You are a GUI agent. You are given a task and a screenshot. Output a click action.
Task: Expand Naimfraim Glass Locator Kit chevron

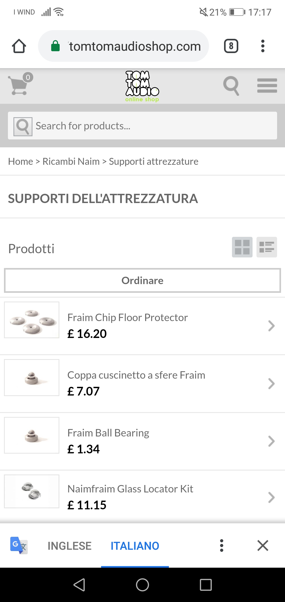click(271, 497)
